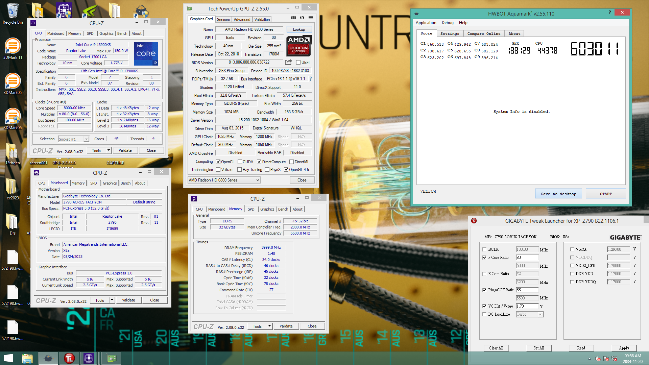Launch the 3DMark06 desktop shortcut
Image resolution: width=649 pixels, height=365 pixels.
point(13,119)
